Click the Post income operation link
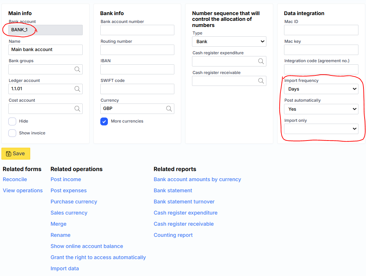The width and height of the screenshot is (366, 276). tap(66, 179)
